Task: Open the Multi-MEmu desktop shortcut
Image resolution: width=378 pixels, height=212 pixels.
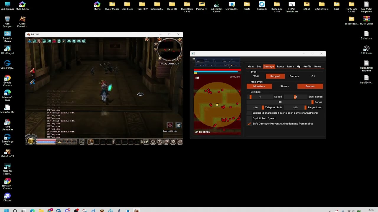Action: pos(22,6)
